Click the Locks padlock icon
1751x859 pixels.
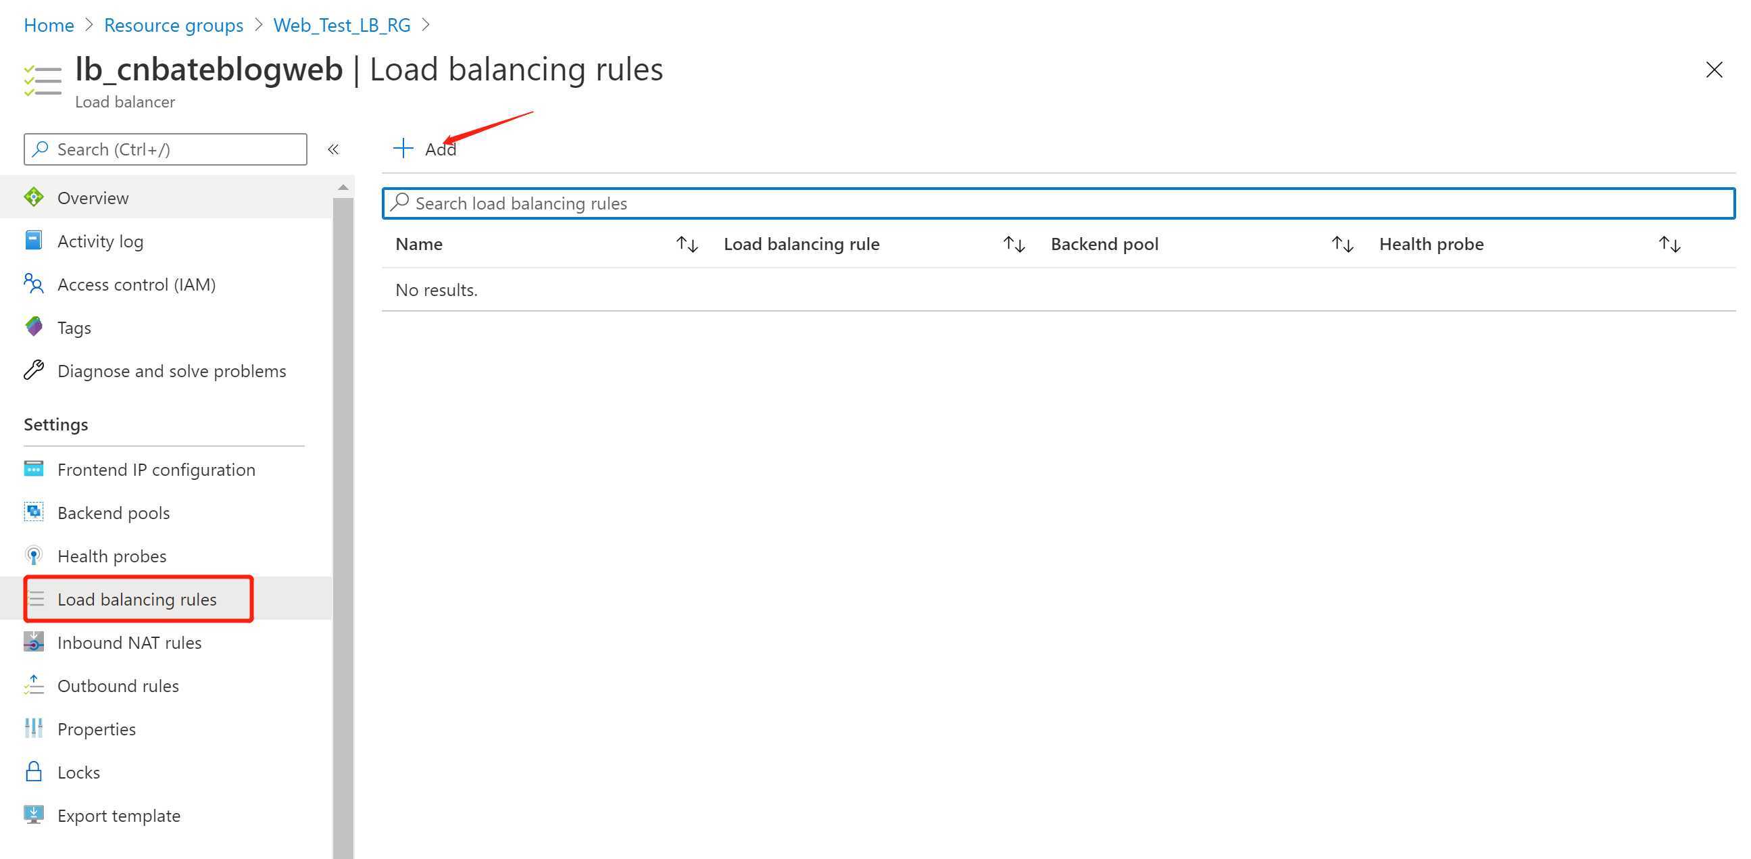pos(33,771)
